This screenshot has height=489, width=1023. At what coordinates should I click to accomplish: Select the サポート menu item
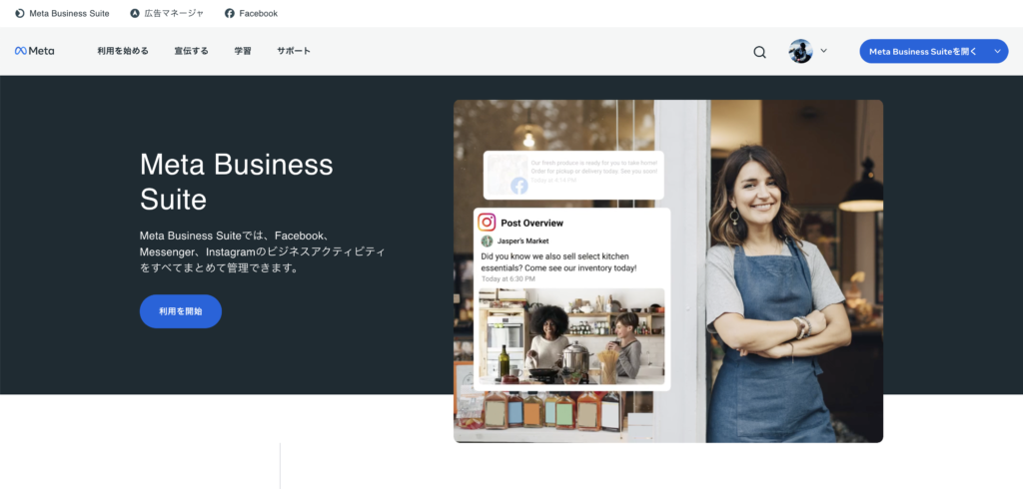point(294,51)
